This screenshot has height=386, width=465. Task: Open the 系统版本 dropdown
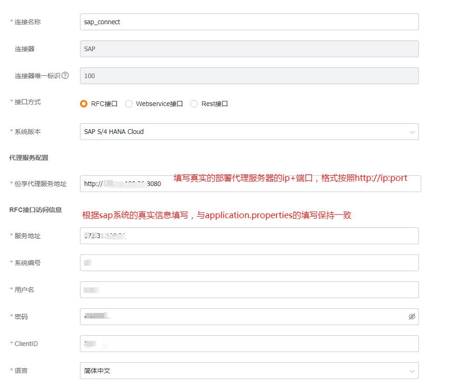click(249, 132)
